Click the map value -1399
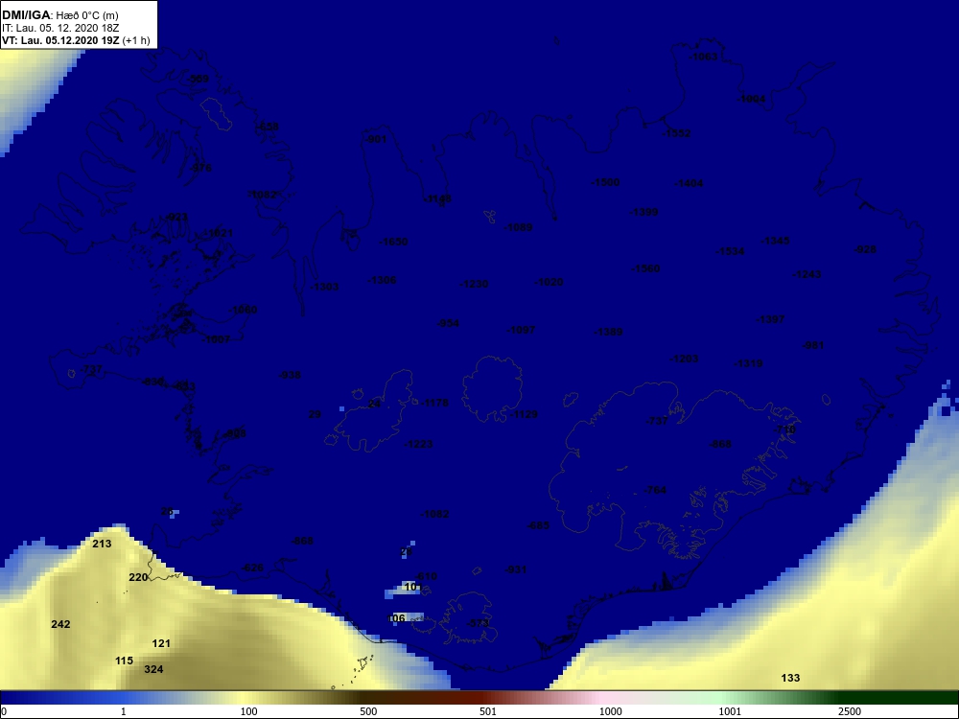This screenshot has width=959, height=719. pos(644,212)
